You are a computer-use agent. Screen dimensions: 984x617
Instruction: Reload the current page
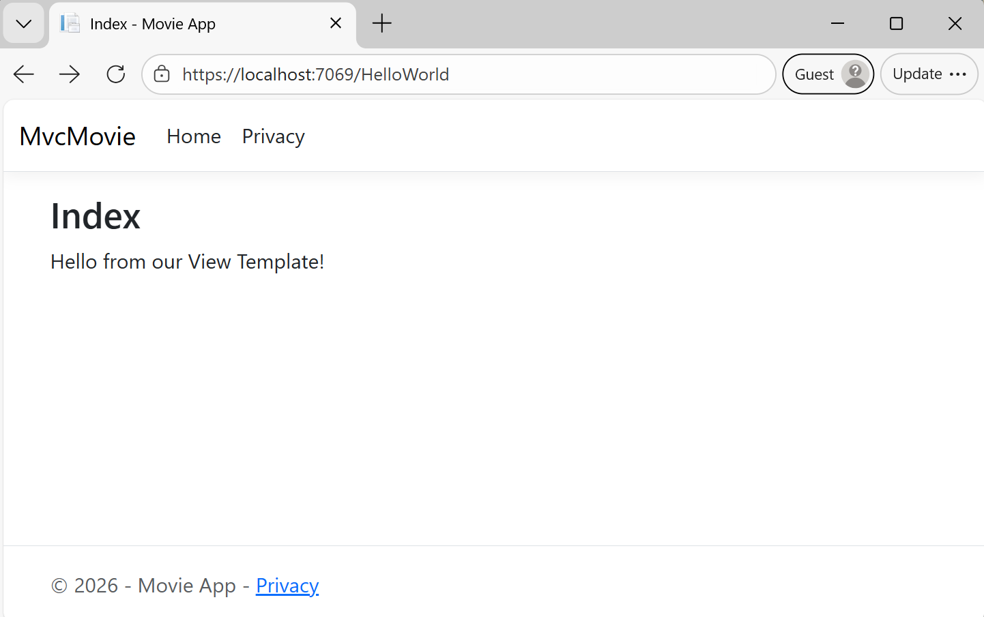pos(115,74)
